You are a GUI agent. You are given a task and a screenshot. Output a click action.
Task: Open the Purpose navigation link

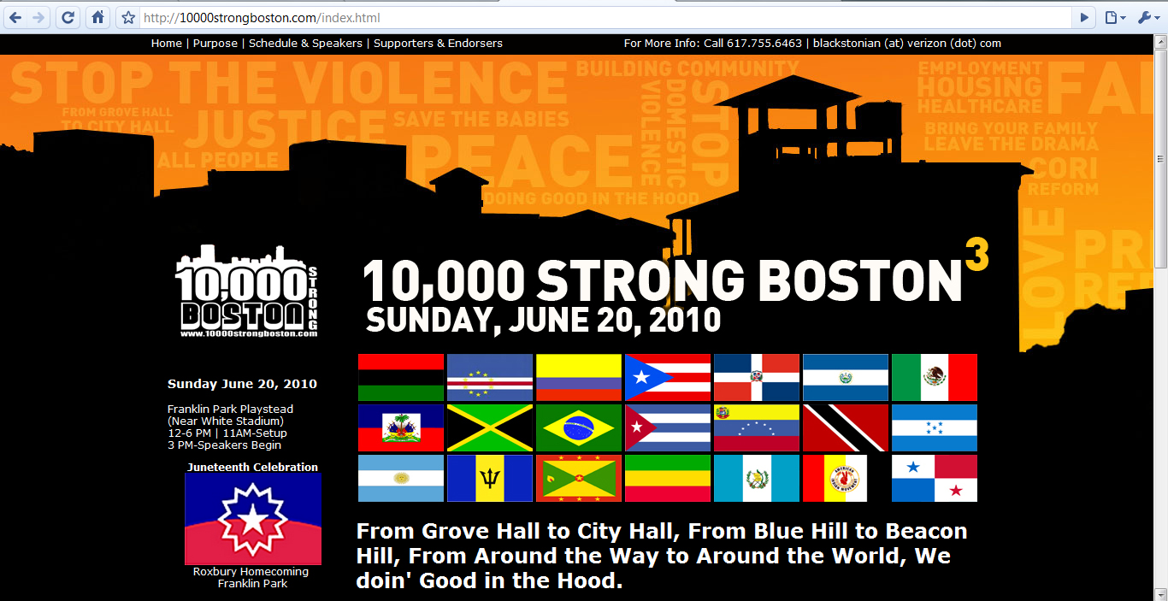pyautogui.click(x=215, y=43)
